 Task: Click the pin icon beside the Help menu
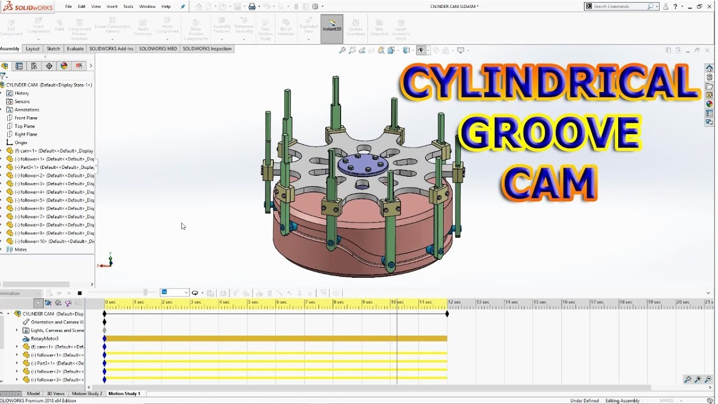182,7
